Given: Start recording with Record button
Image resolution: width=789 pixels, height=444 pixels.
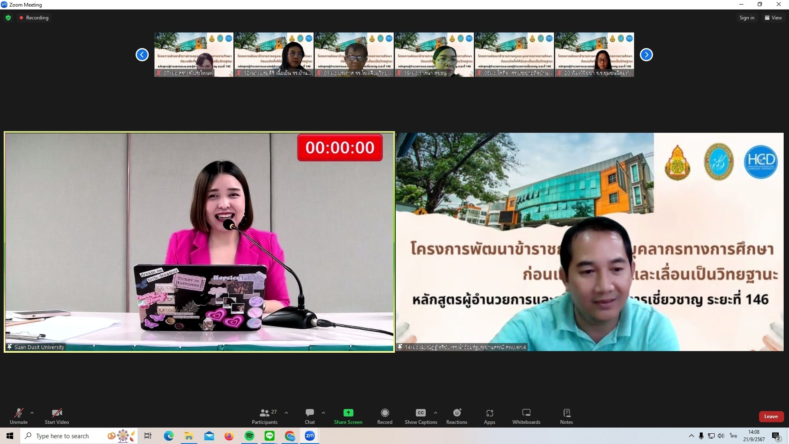Looking at the screenshot, I should [x=385, y=413].
